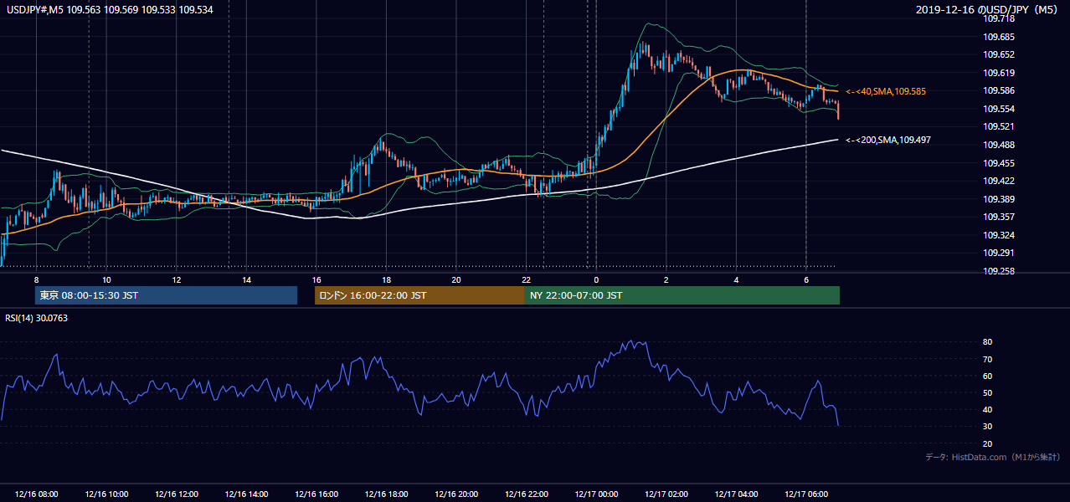Click hour label 8 under price chart

(36, 279)
